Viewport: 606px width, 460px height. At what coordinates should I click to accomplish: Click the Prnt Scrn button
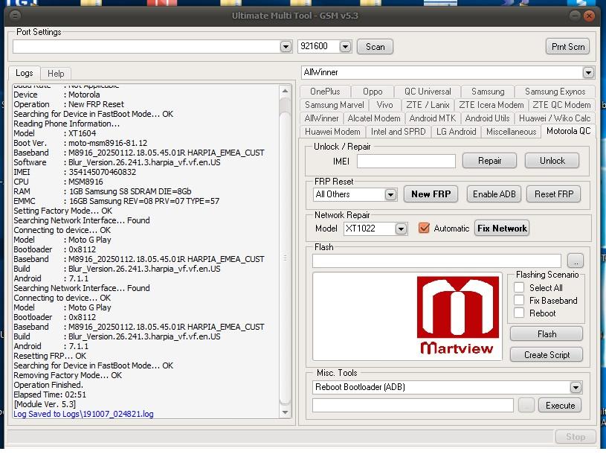568,46
